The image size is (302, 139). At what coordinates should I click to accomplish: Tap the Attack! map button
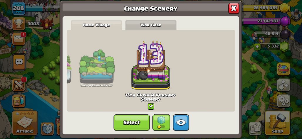(25, 123)
